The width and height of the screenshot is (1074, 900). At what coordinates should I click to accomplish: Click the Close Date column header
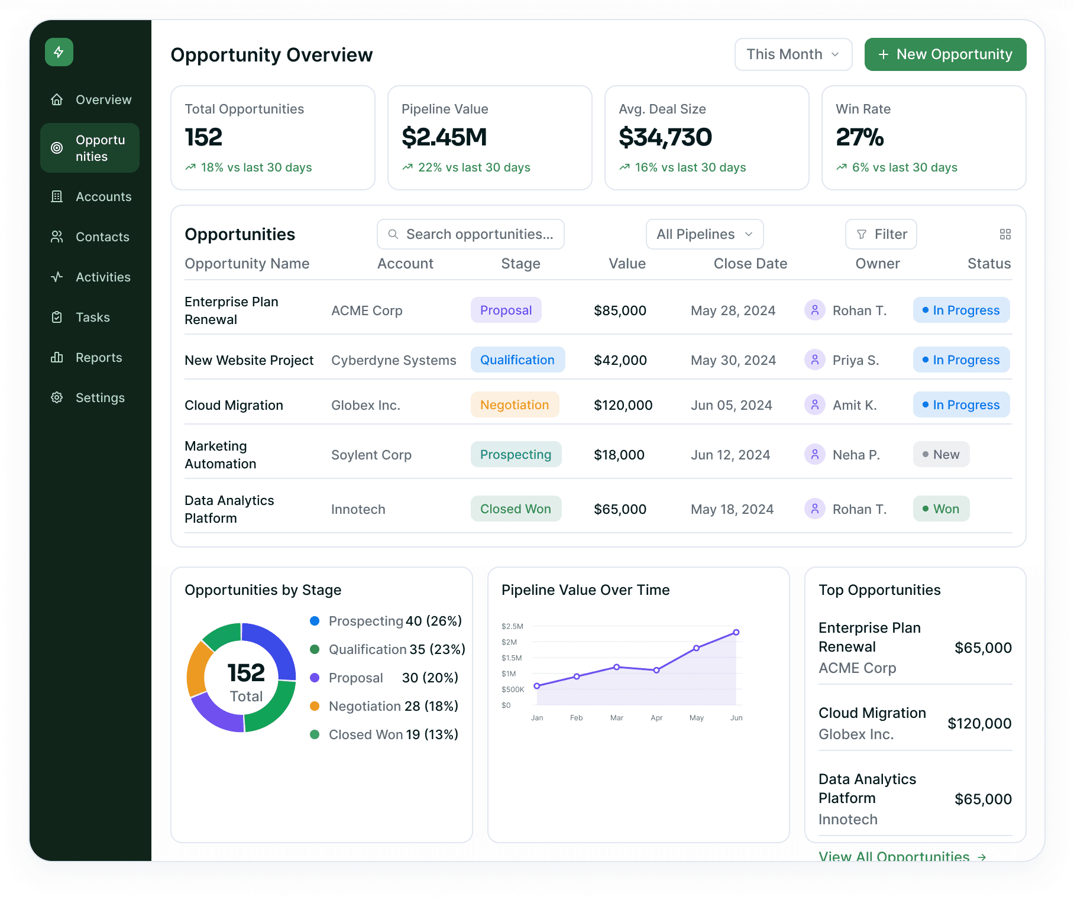(750, 264)
